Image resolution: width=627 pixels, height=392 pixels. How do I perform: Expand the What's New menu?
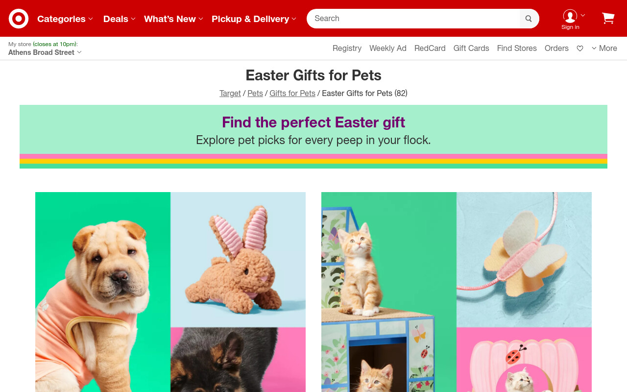tap(173, 19)
